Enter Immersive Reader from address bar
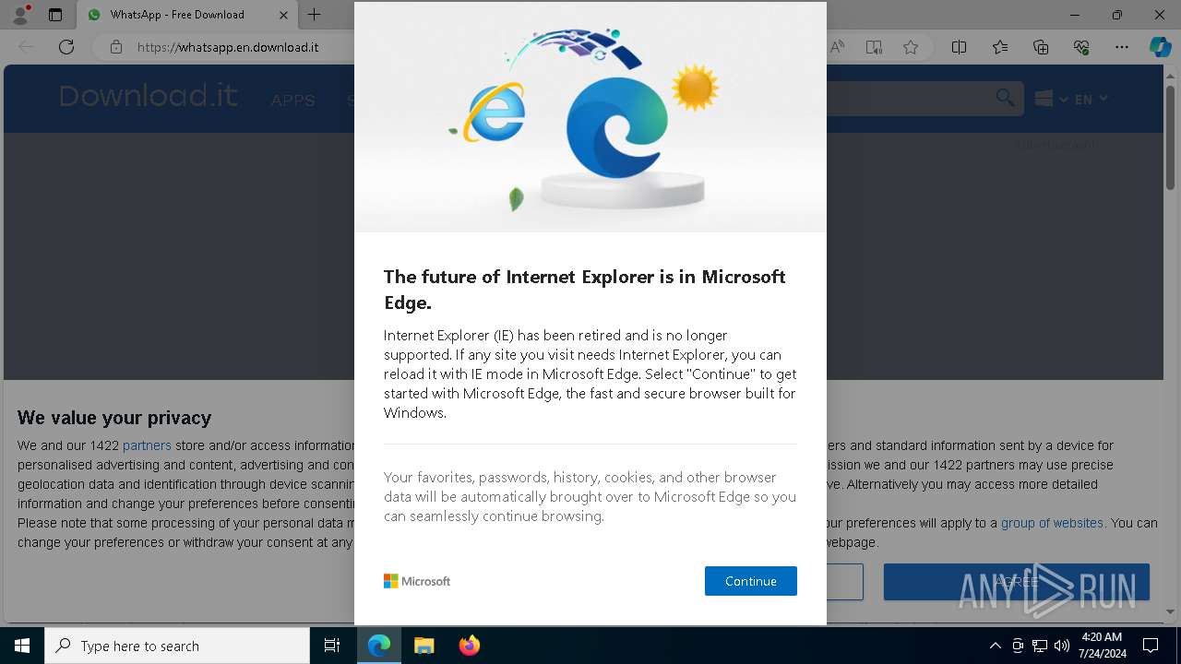1181x664 pixels. pos(874,47)
